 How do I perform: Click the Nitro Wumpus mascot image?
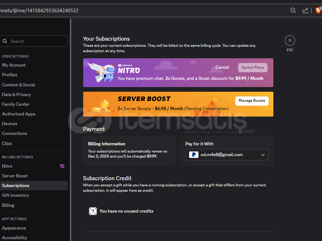click(x=102, y=72)
